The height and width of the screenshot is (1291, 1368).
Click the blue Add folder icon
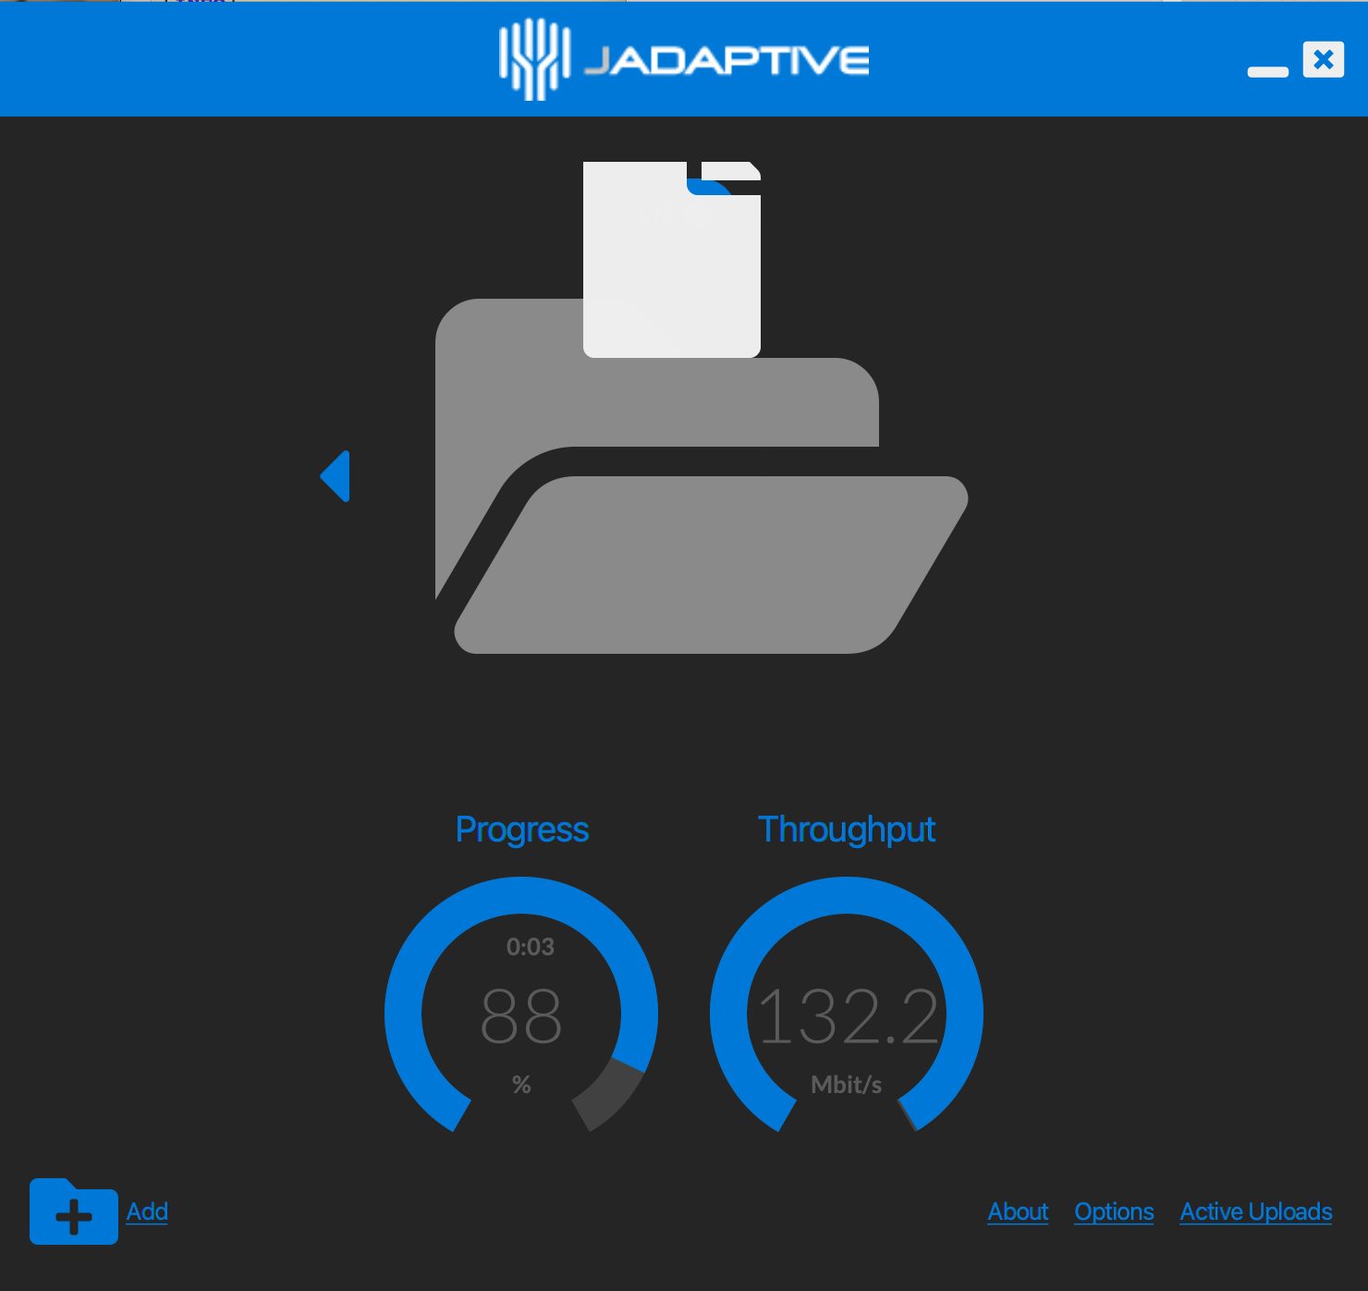74,1211
